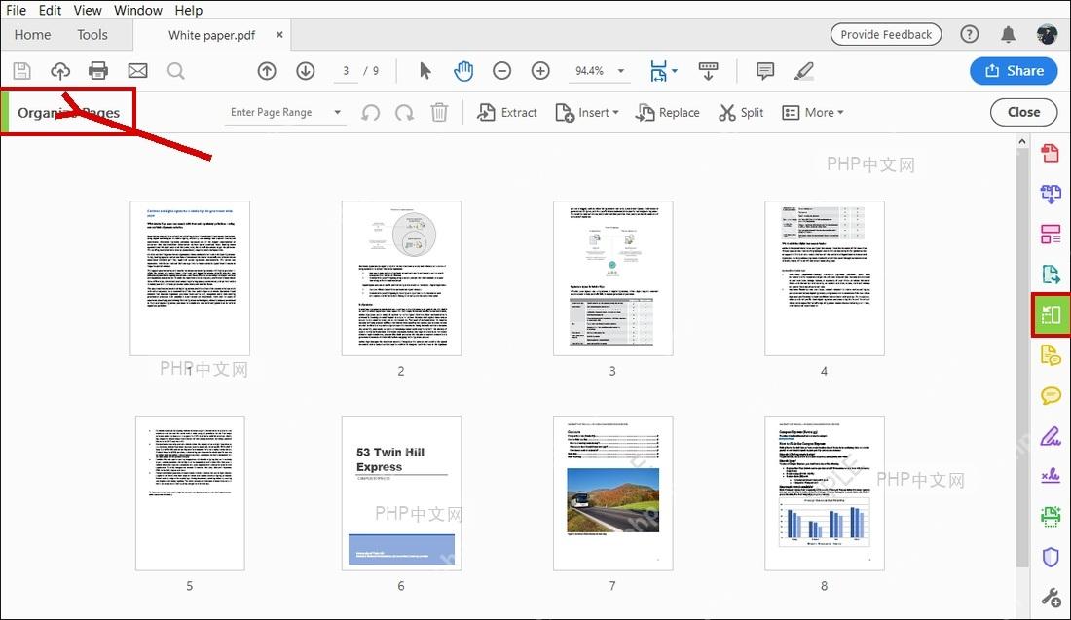Open the Edit menu
The image size is (1071, 620).
(50, 11)
